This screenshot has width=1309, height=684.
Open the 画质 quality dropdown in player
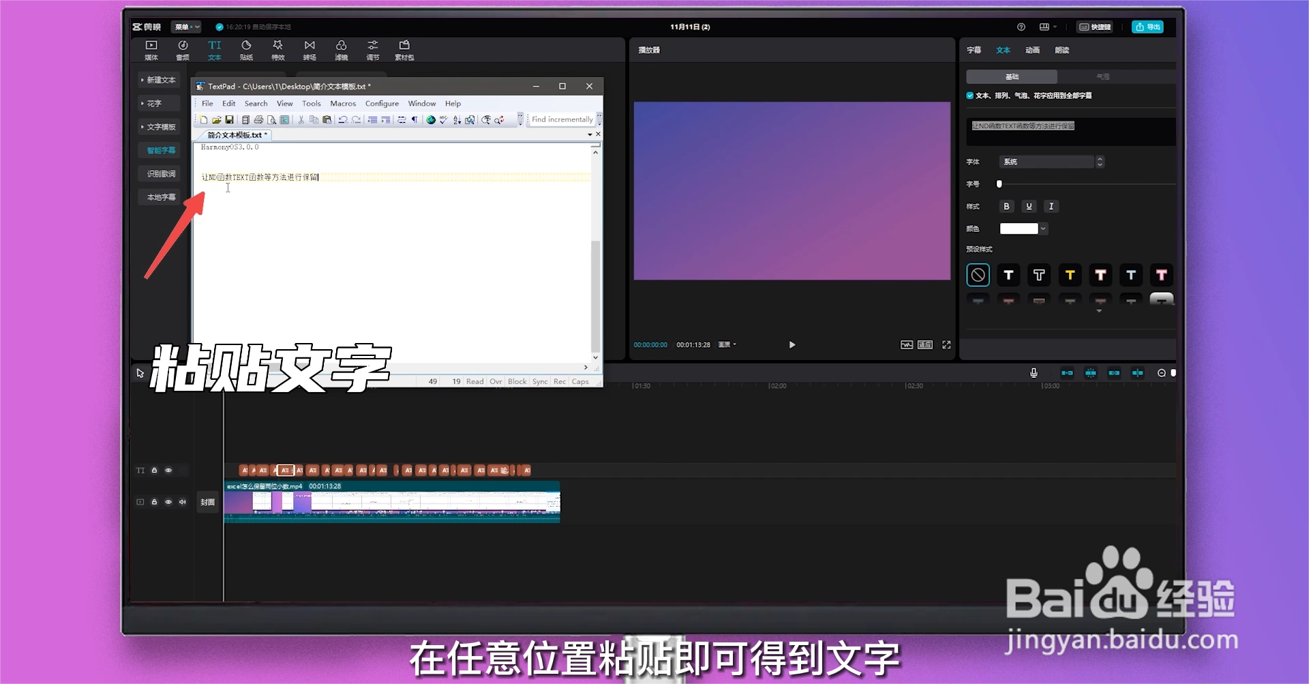click(x=727, y=345)
